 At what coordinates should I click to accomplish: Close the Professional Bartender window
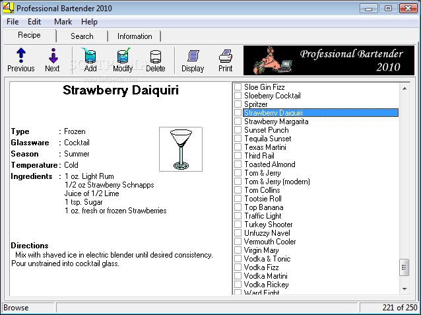[x=408, y=9]
